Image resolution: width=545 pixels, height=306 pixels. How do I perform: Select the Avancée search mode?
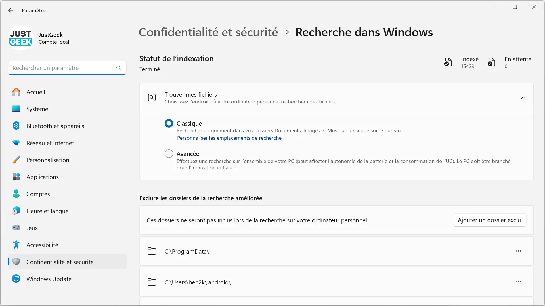(169, 154)
